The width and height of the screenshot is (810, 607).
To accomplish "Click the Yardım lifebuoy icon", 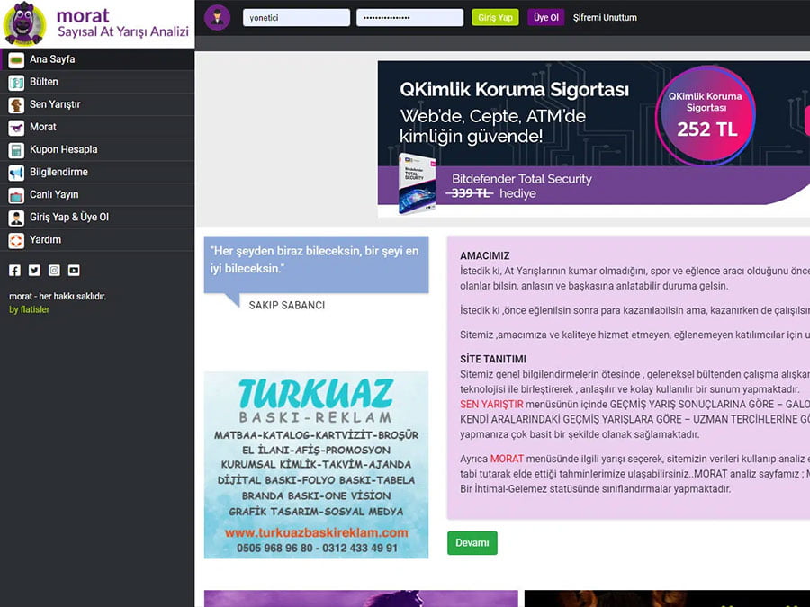I will (x=16, y=240).
